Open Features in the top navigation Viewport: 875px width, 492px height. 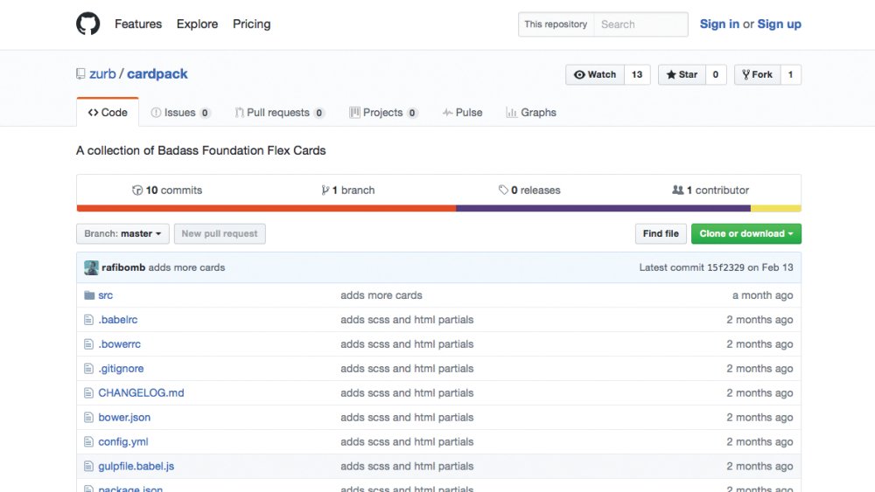tap(138, 24)
